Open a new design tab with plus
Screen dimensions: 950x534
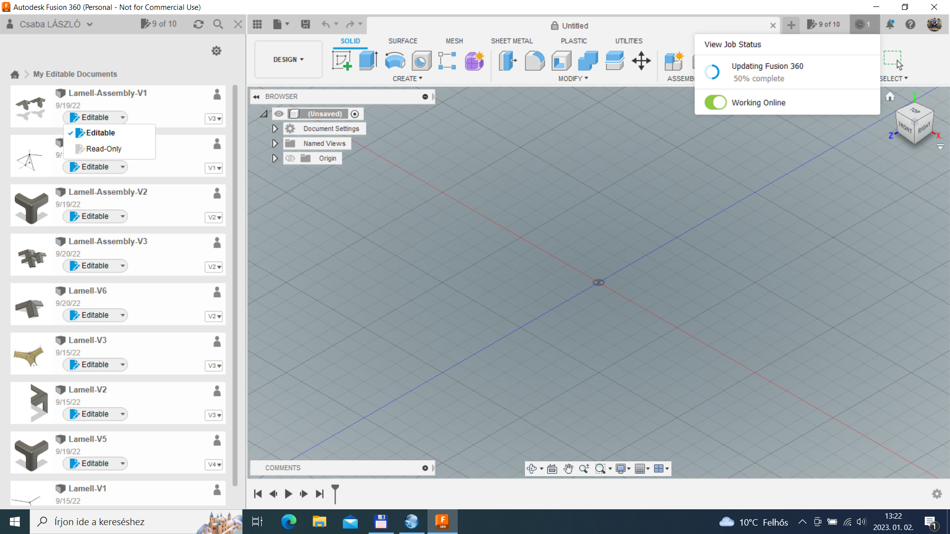791,25
